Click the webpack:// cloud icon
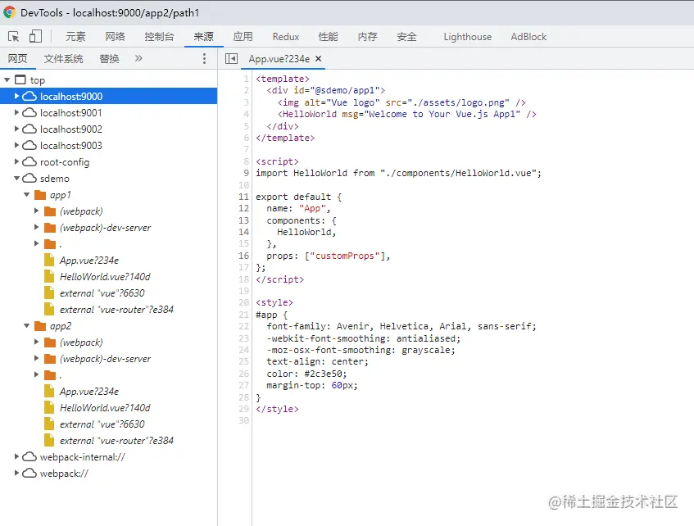The image size is (694, 526). point(29,473)
